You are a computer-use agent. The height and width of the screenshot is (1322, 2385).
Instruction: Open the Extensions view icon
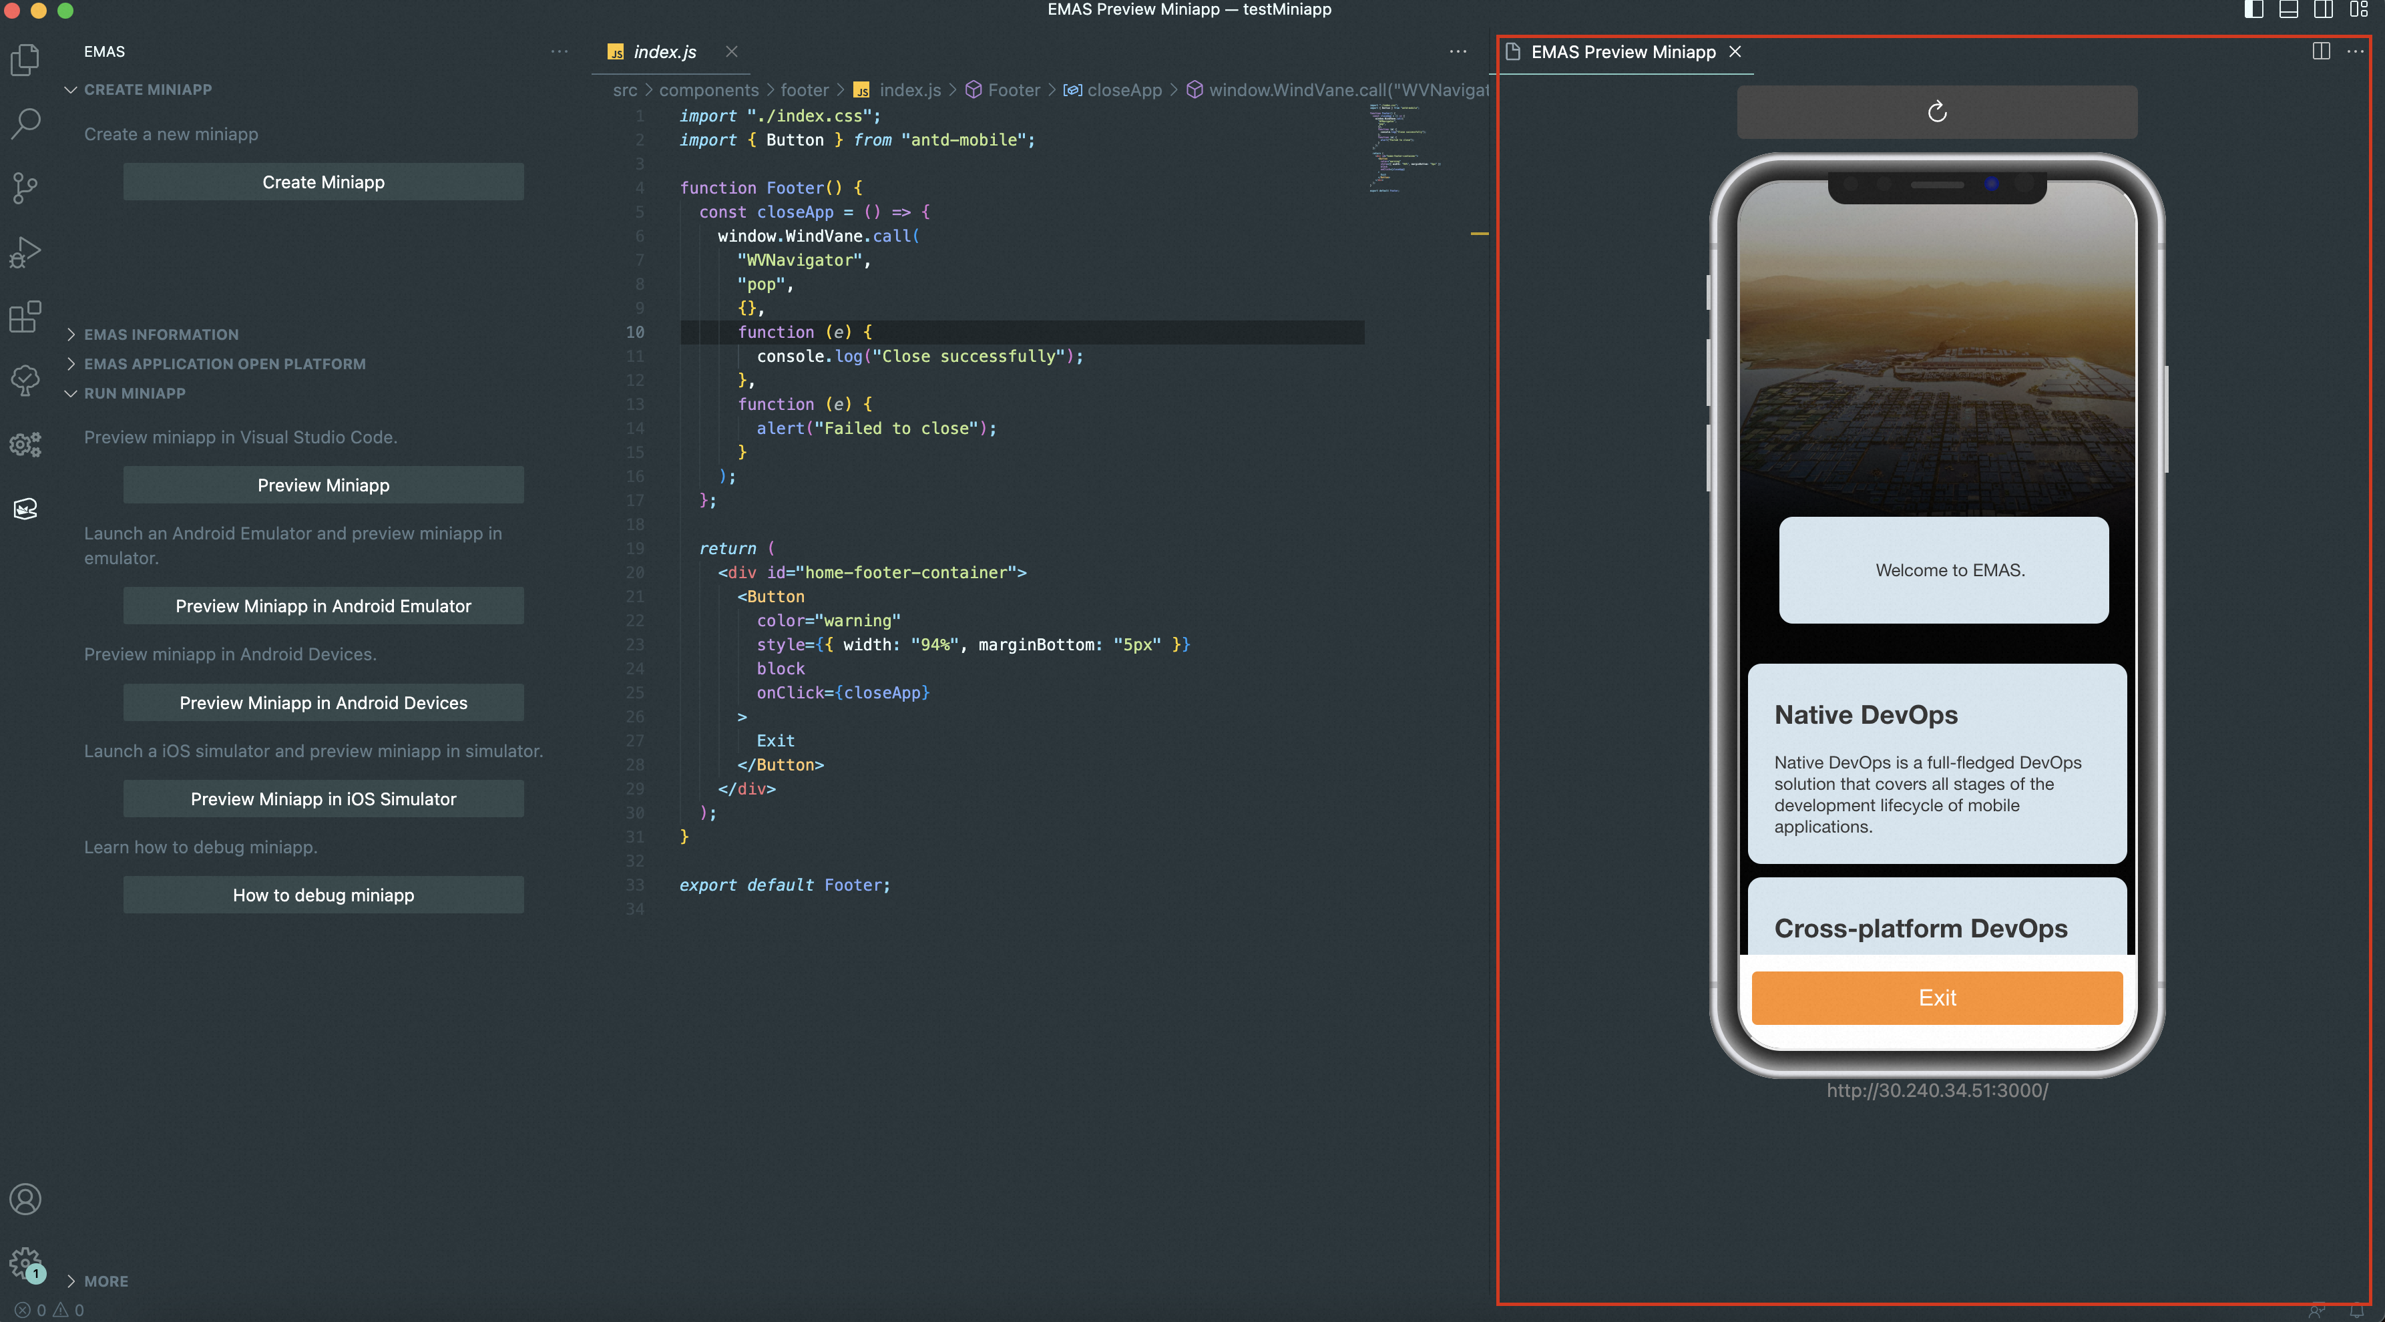pyautogui.click(x=25, y=316)
